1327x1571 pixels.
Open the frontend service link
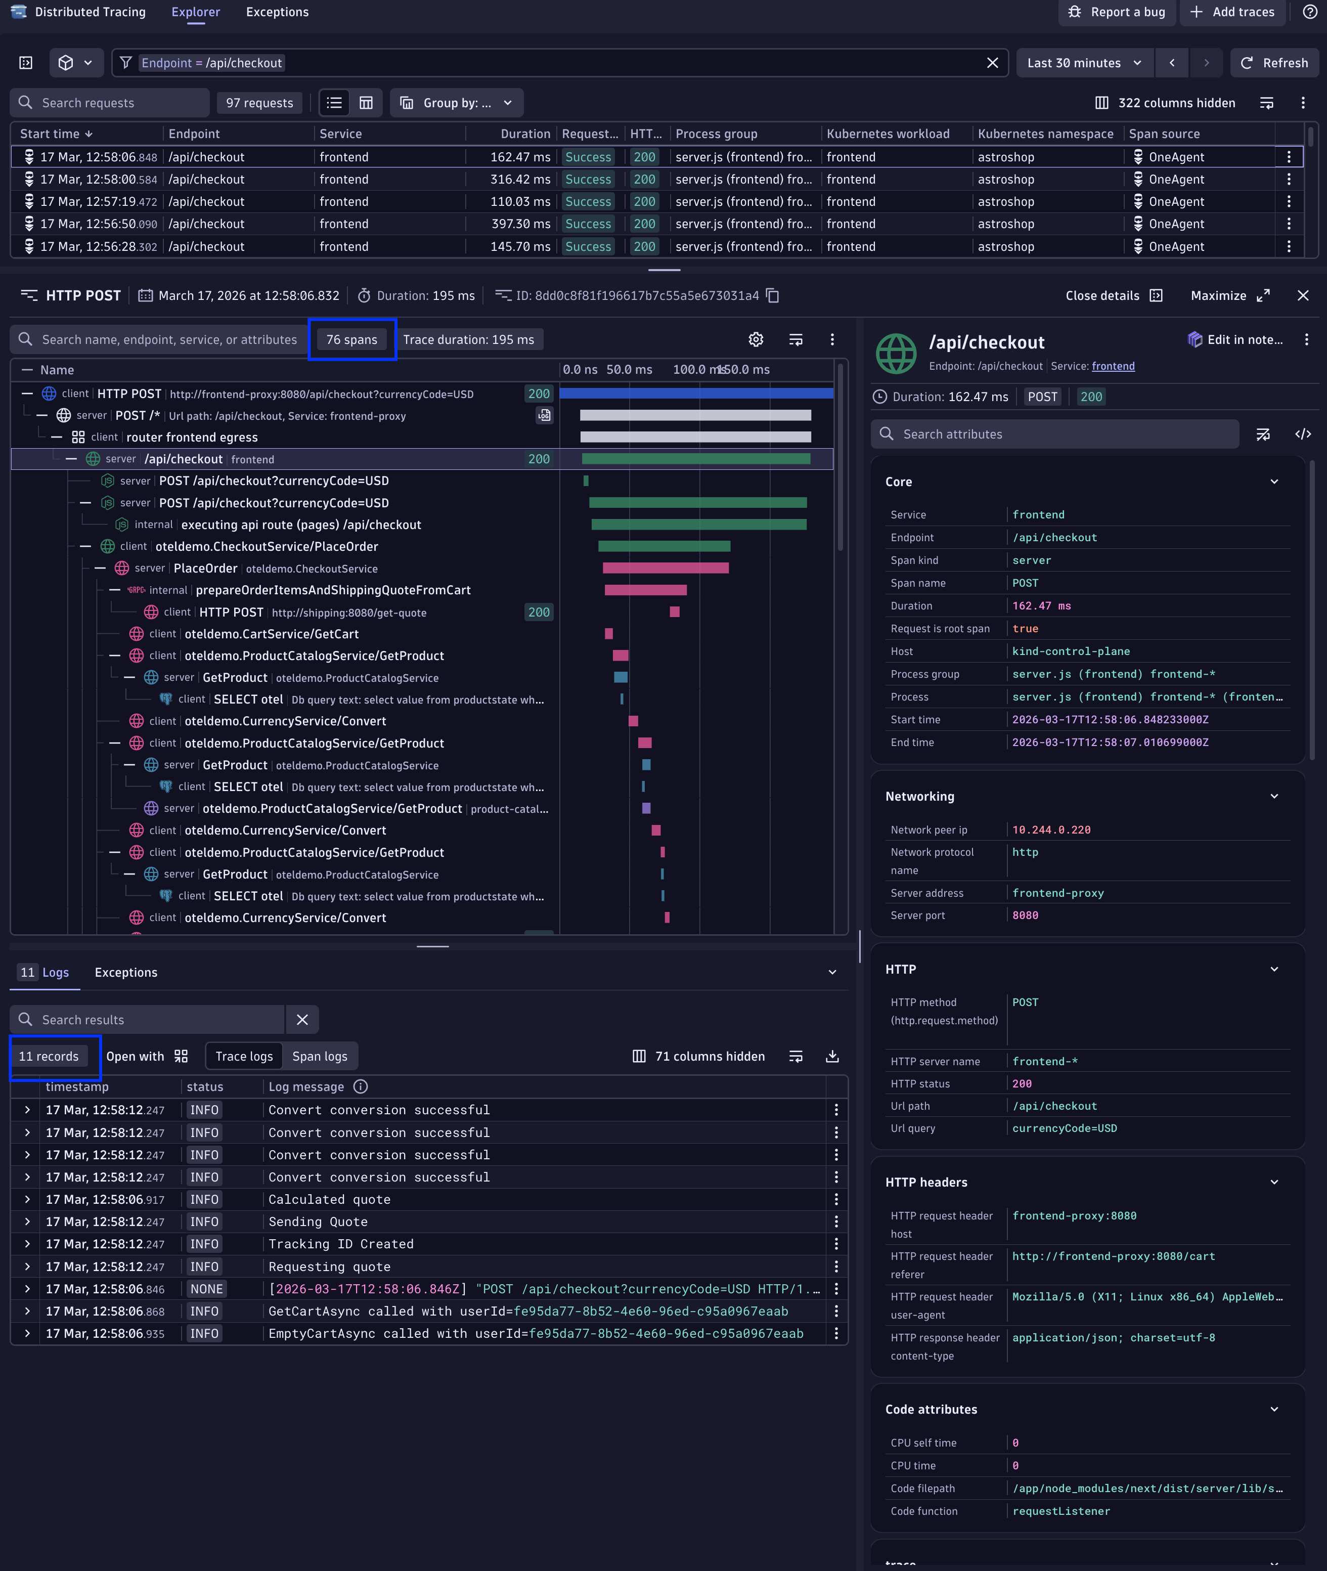click(1113, 366)
